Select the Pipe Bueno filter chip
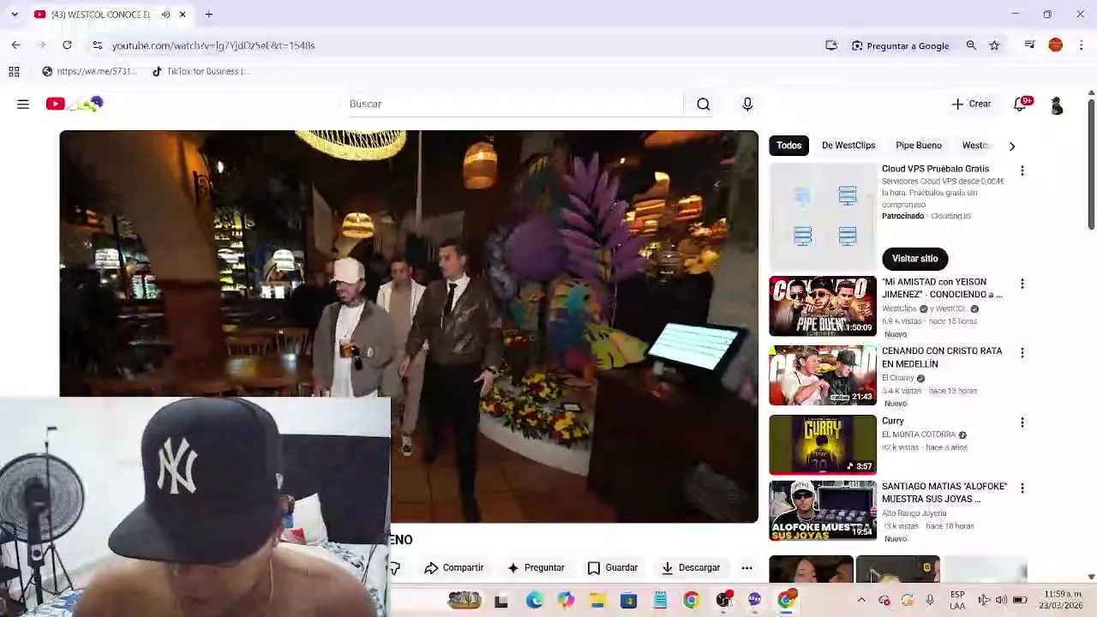This screenshot has width=1097, height=617. click(919, 146)
